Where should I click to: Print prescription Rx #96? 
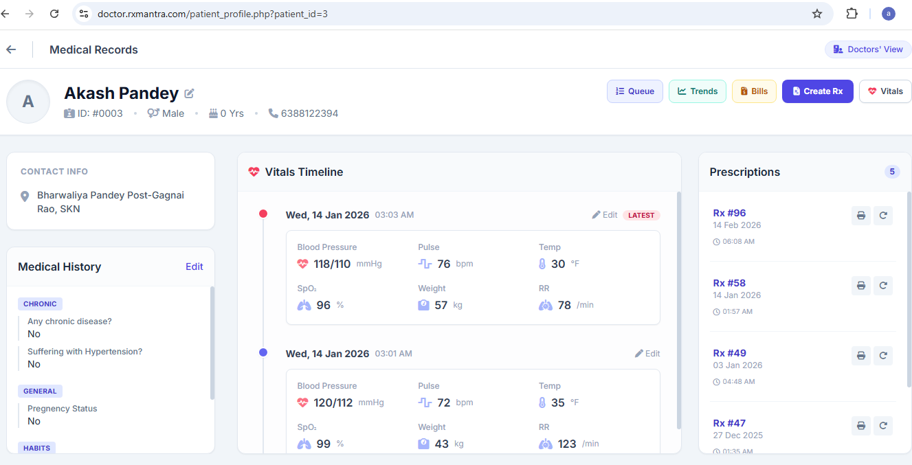860,216
